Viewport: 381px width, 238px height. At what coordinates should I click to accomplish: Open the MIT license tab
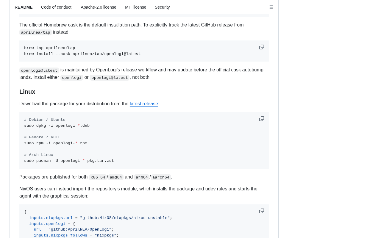tap(135, 7)
